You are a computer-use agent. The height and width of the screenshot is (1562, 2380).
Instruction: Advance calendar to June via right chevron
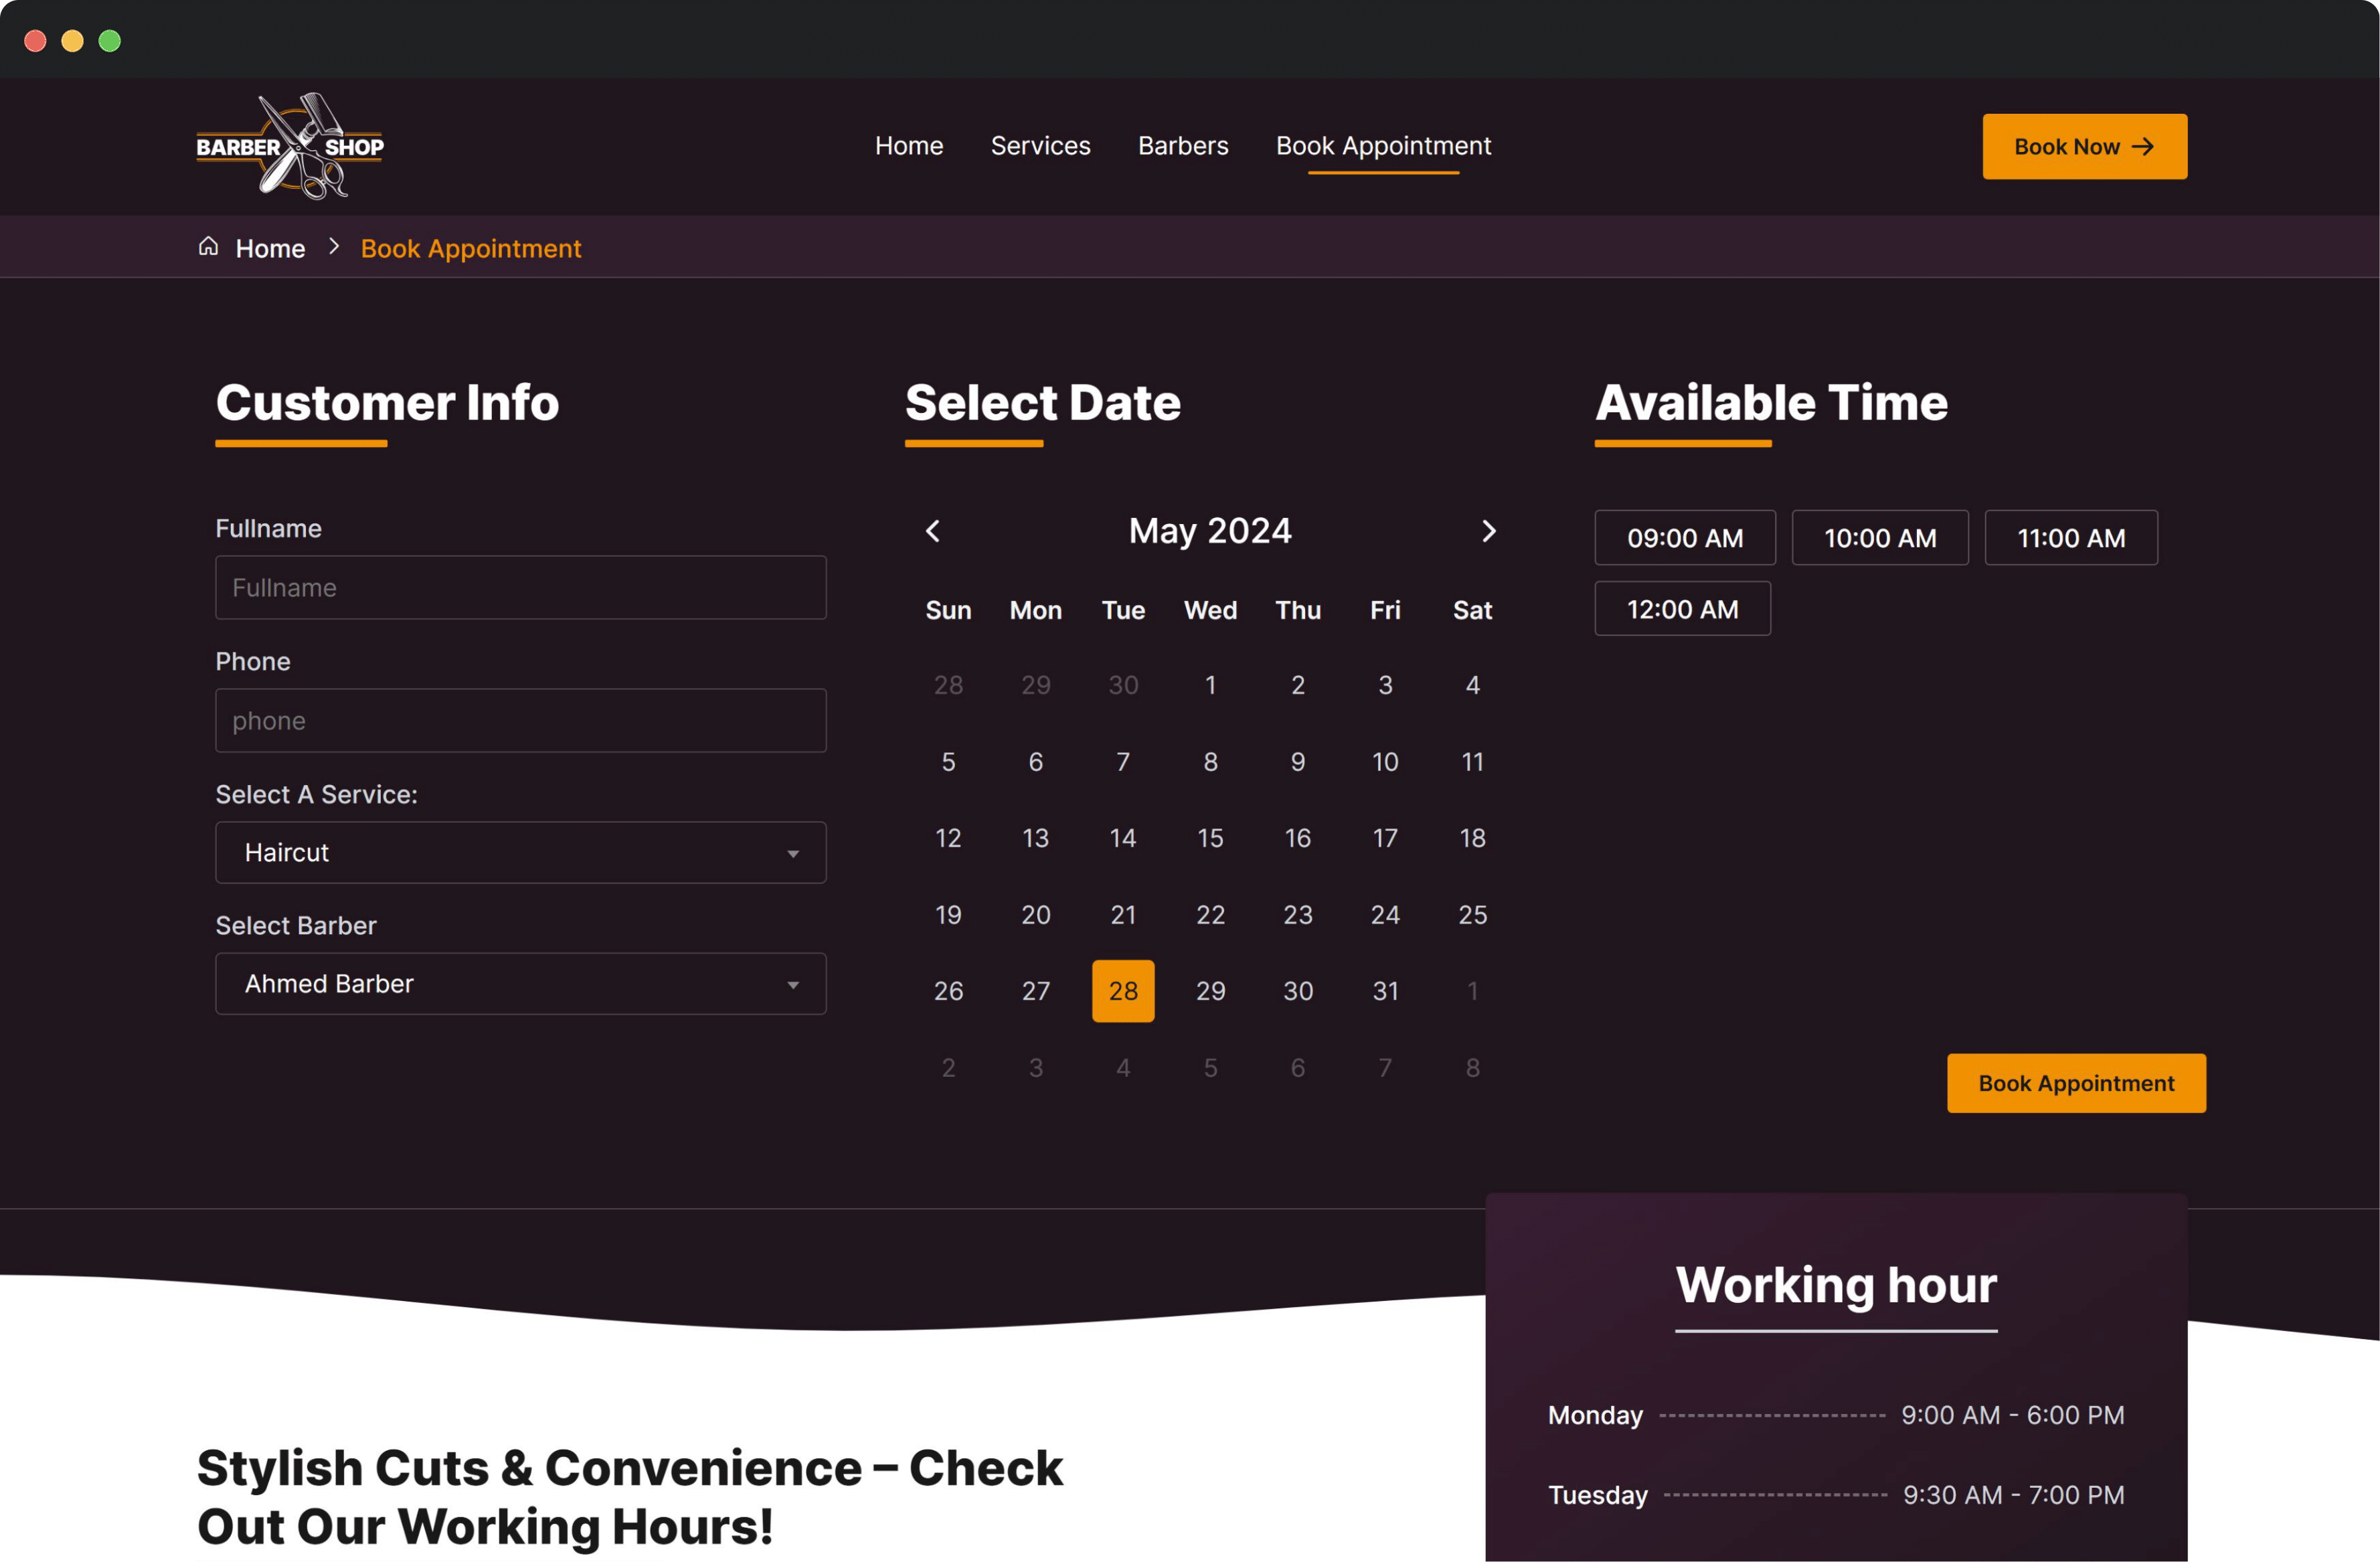(1489, 531)
